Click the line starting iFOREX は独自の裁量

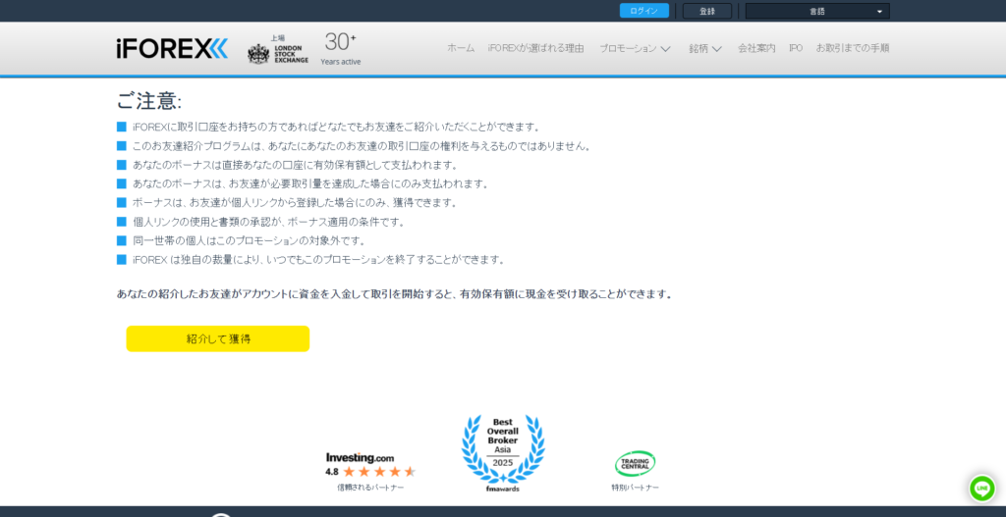319,260
